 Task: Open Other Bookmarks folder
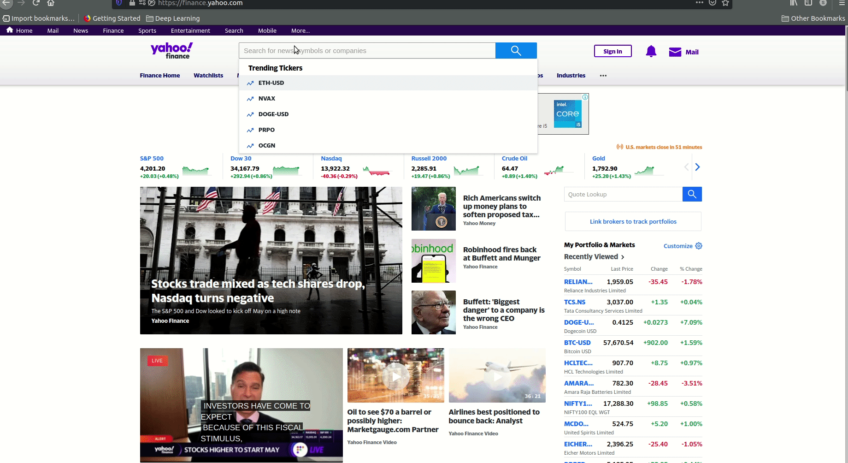[x=813, y=18]
